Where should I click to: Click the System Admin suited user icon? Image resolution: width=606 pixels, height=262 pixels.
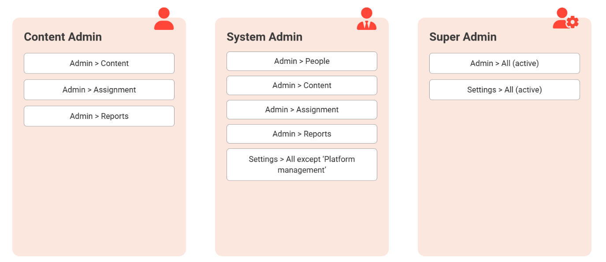pyautogui.click(x=367, y=19)
